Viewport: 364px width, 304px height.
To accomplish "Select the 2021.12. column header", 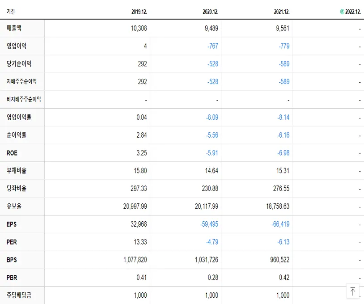I will pos(282,12).
